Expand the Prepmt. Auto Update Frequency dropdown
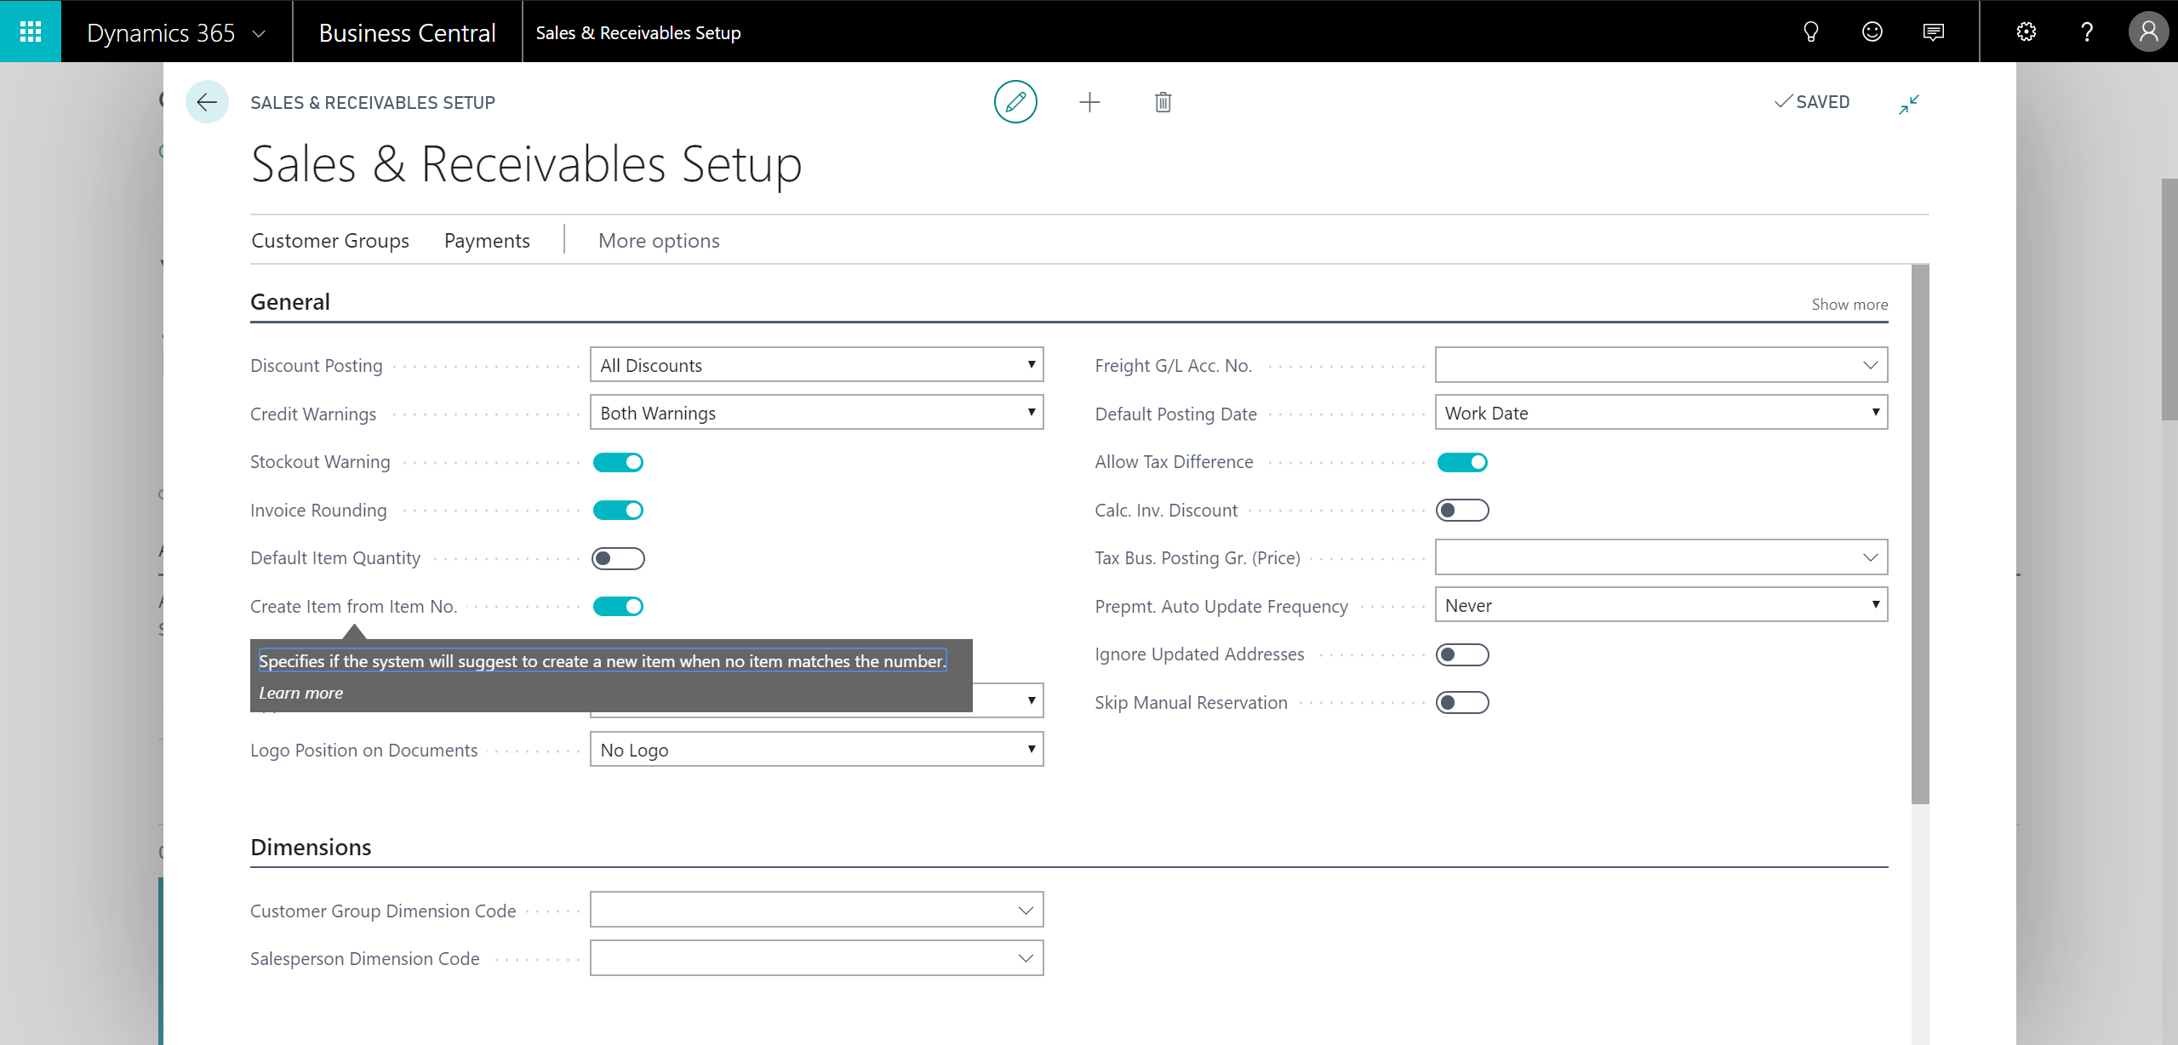 [x=1875, y=604]
